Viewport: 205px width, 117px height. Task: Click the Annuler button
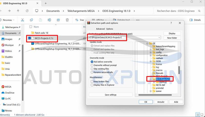coord(161,102)
